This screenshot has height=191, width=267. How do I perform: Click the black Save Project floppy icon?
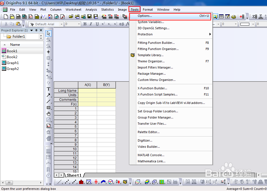coord(89,17)
